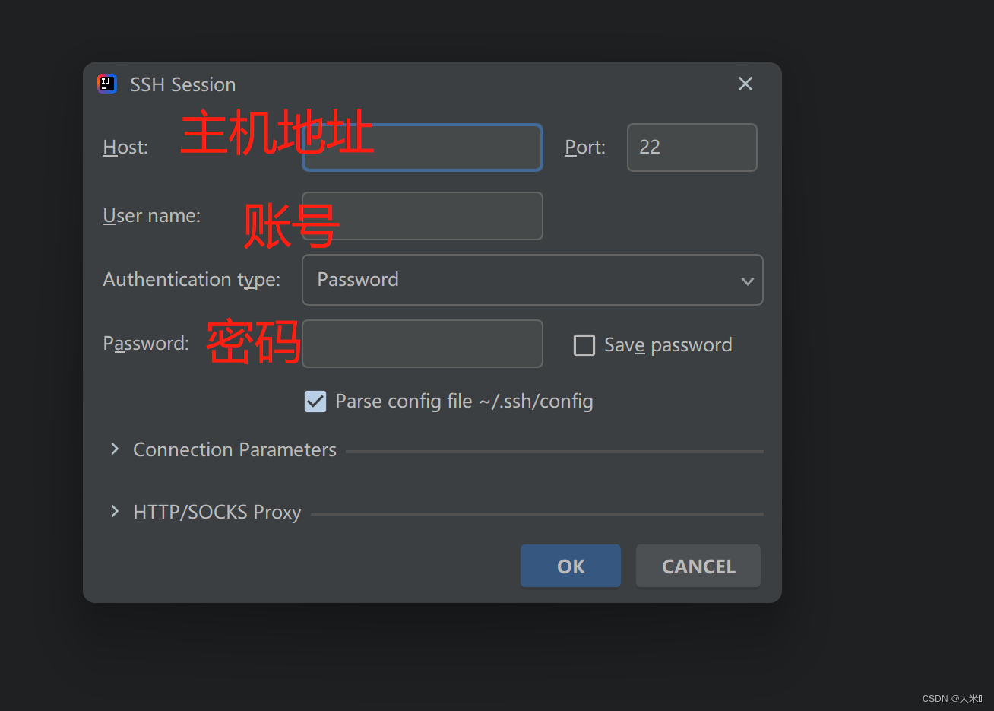Disable the Parse config file ~/.ssh/config option
Image resolution: width=994 pixels, height=711 pixels.
pyautogui.click(x=315, y=401)
